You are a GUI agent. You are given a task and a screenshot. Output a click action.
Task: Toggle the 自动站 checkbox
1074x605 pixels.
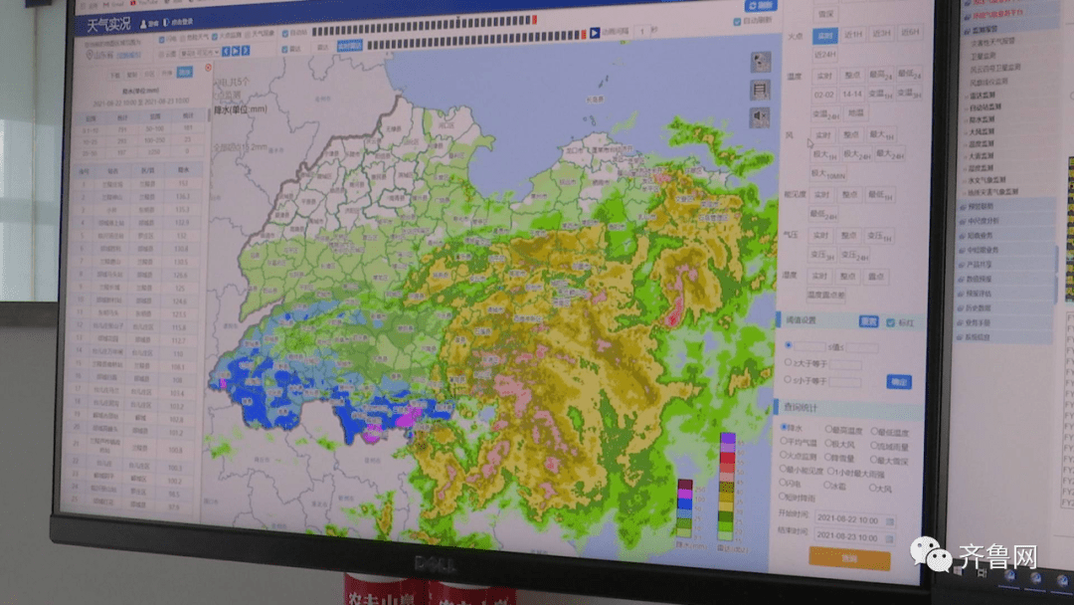(285, 34)
